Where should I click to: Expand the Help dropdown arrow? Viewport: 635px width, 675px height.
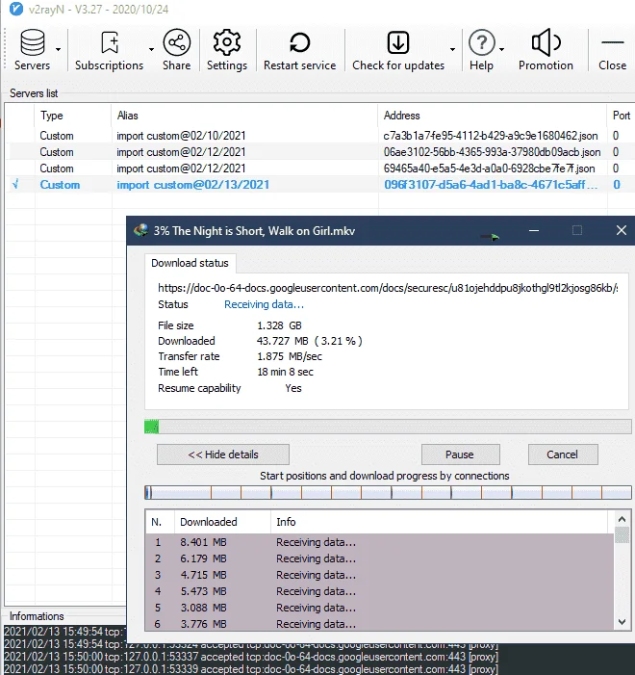click(x=501, y=49)
